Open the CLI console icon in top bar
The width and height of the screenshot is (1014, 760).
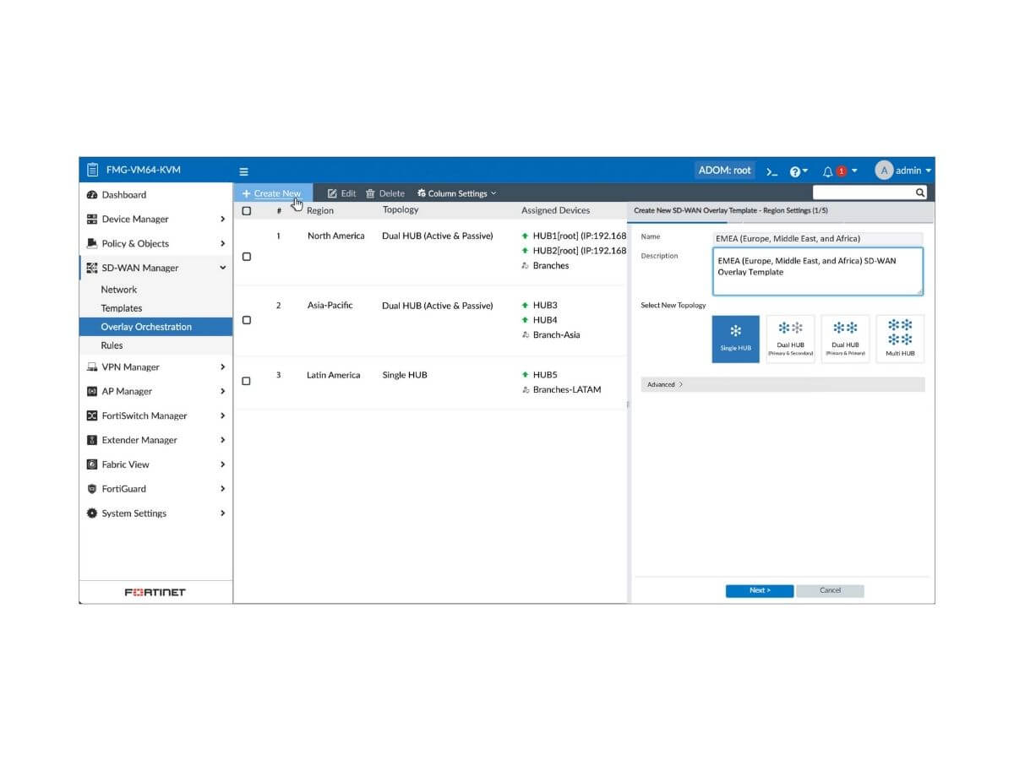coord(771,171)
